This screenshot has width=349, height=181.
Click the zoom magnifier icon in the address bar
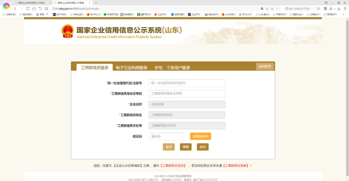[262, 9]
